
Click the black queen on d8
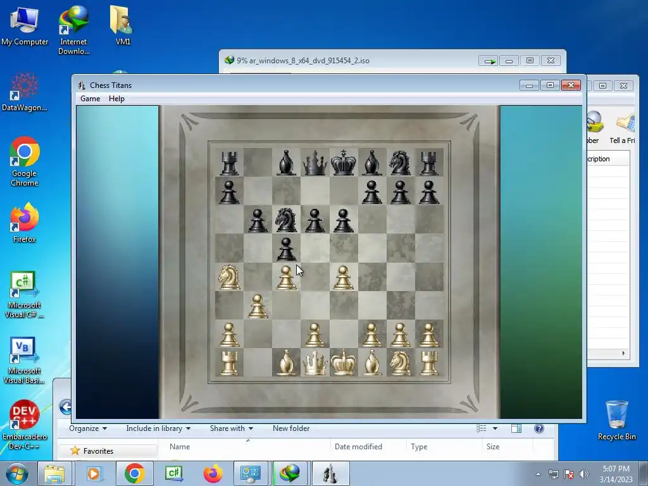(x=315, y=163)
